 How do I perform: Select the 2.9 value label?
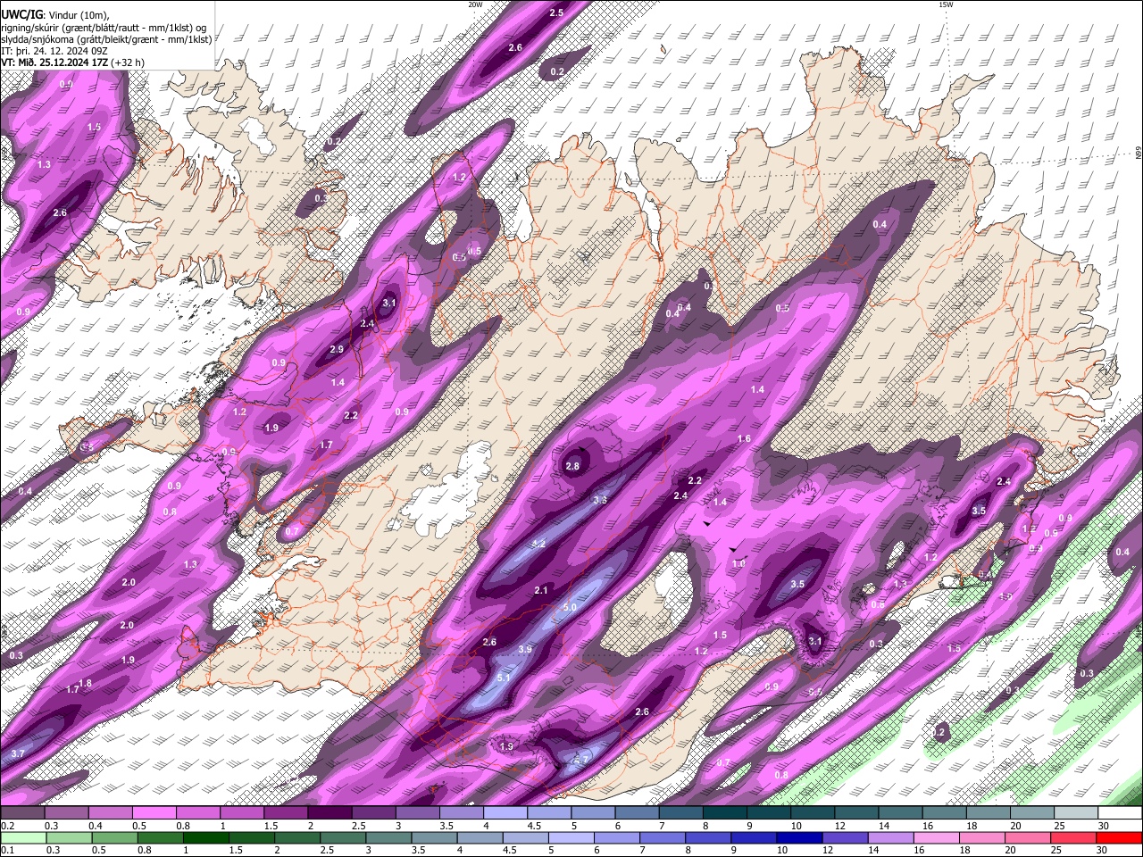[337, 349]
